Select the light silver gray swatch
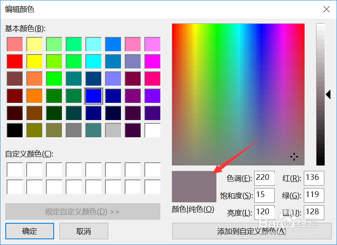This screenshot has height=245, width=337. pyautogui.click(x=113, y=130)
